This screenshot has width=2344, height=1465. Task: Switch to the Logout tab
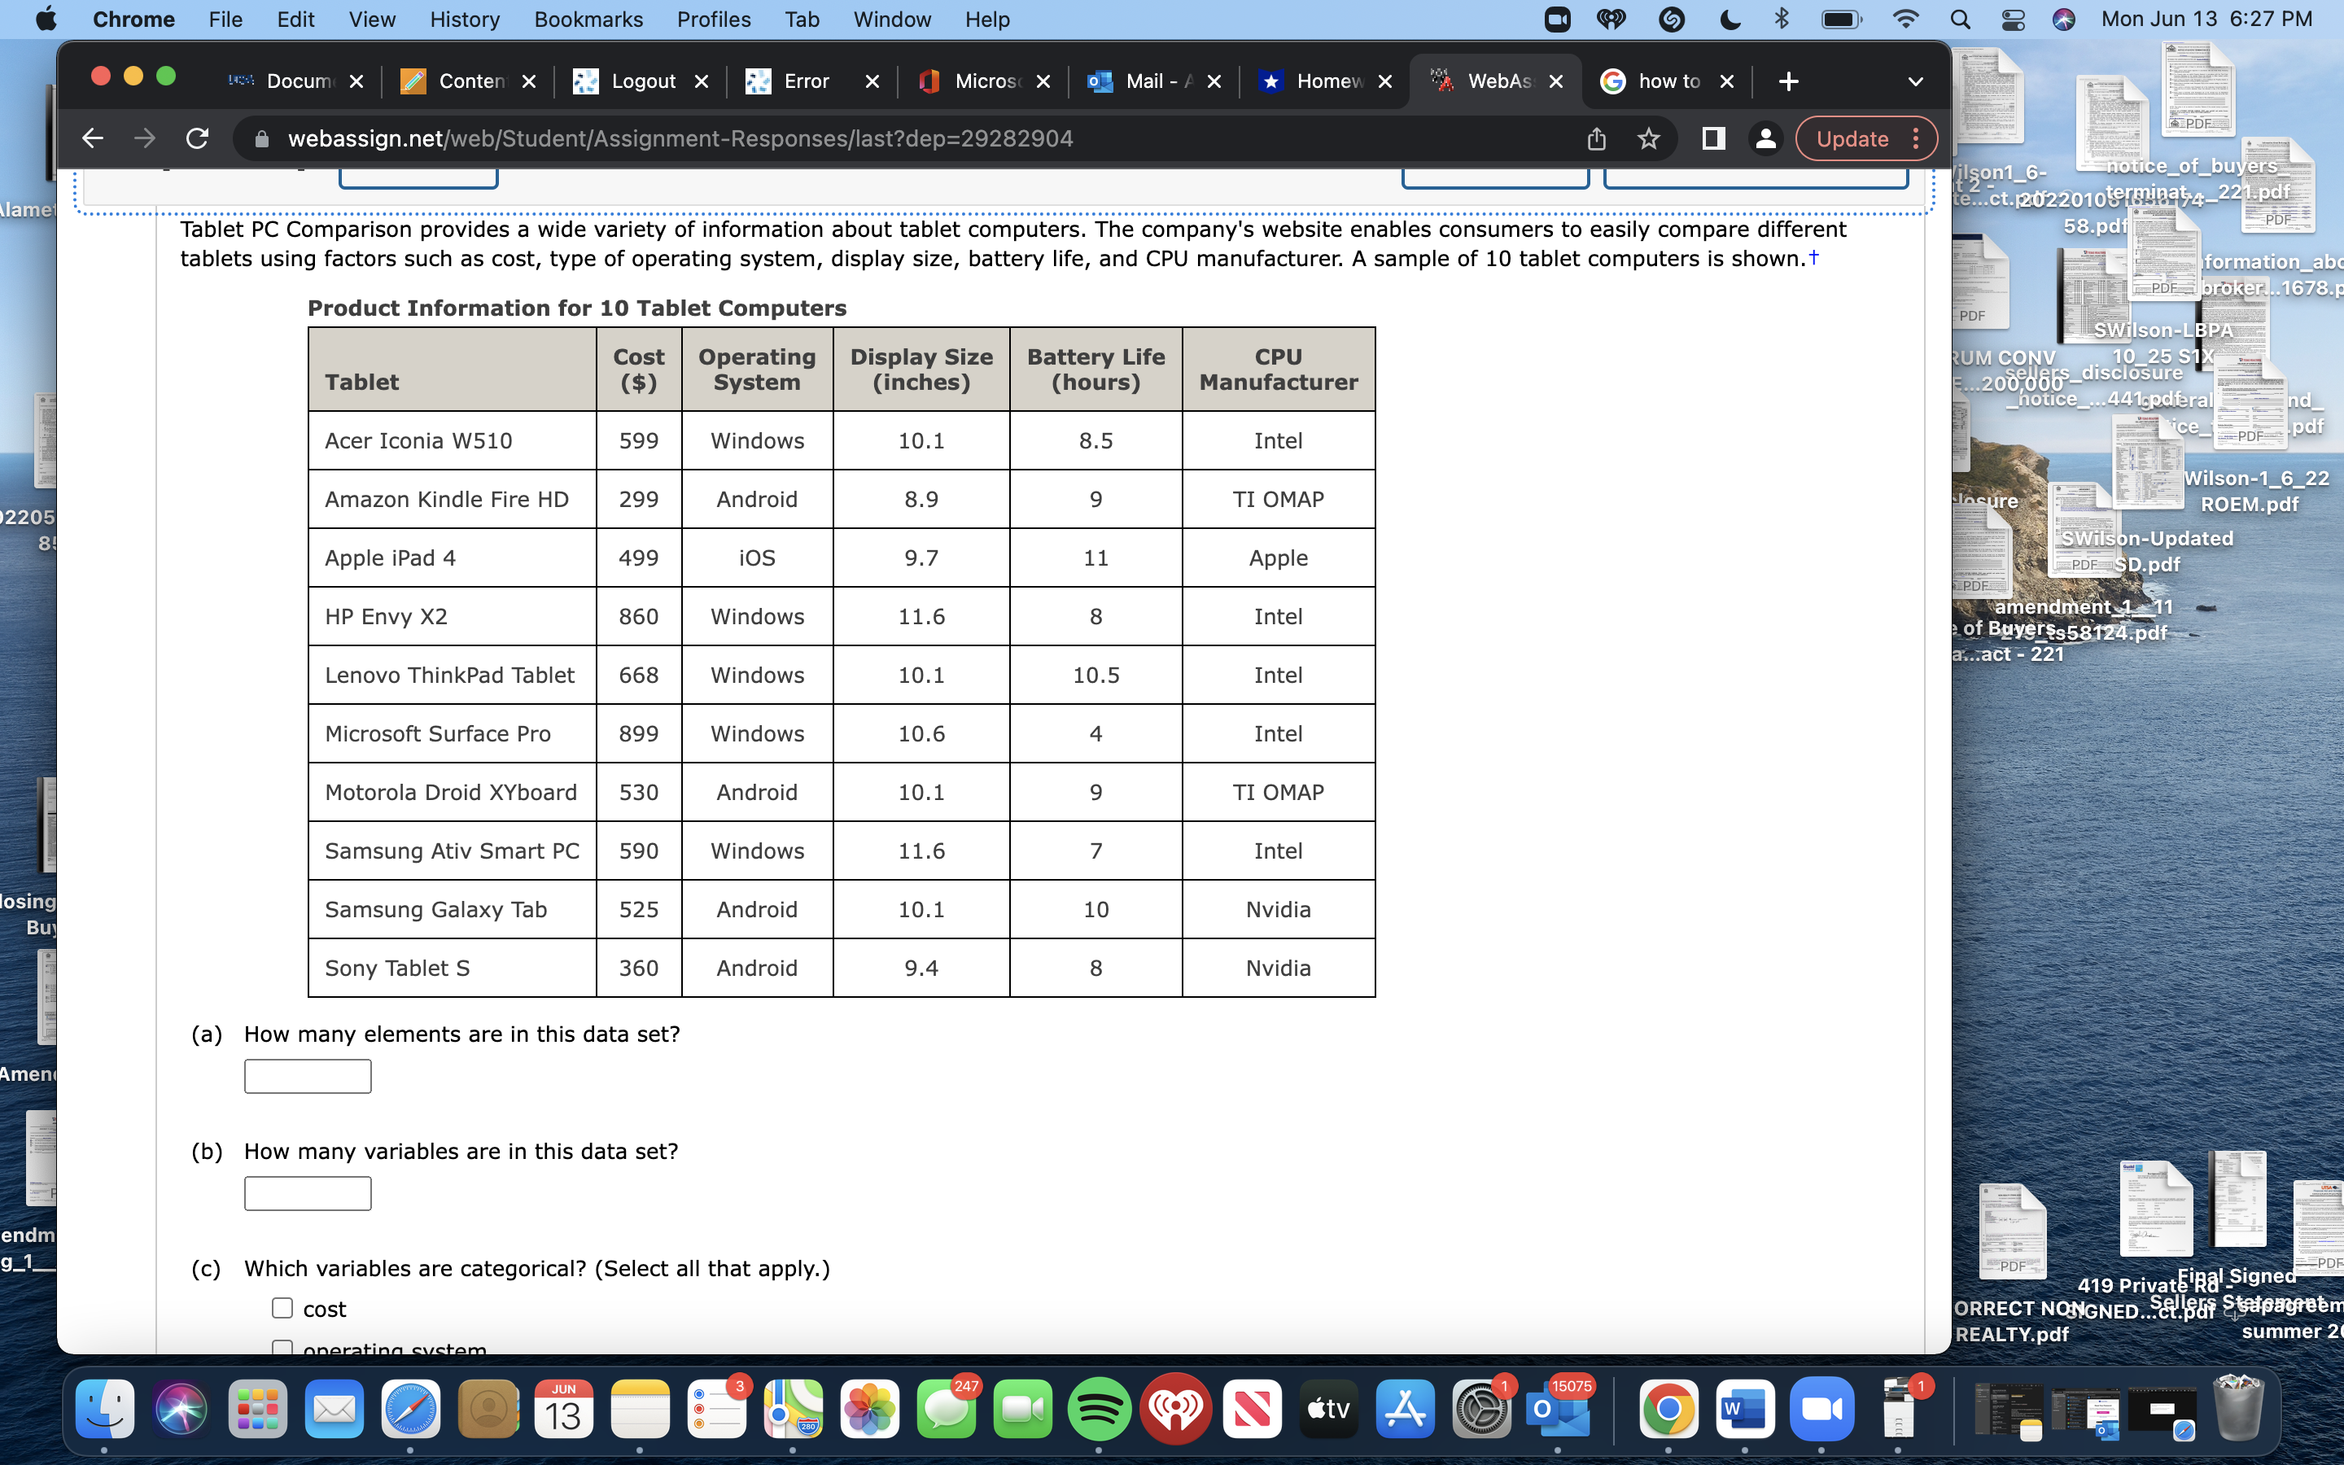[642, 81]
